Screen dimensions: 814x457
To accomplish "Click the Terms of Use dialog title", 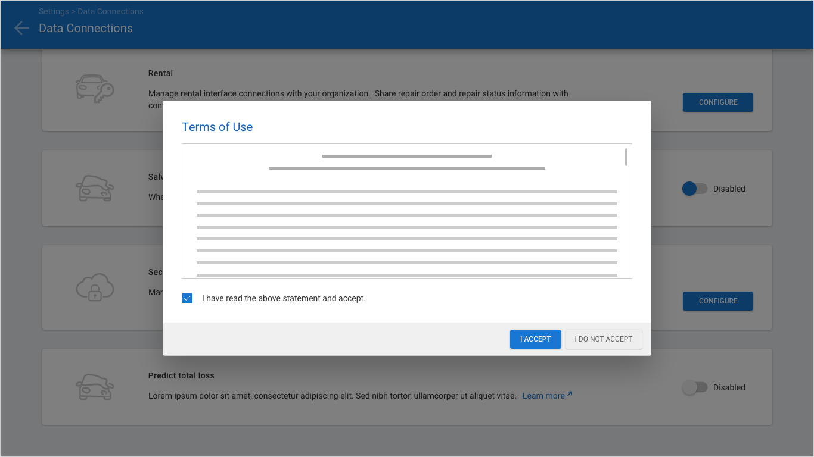I will 217,127.
